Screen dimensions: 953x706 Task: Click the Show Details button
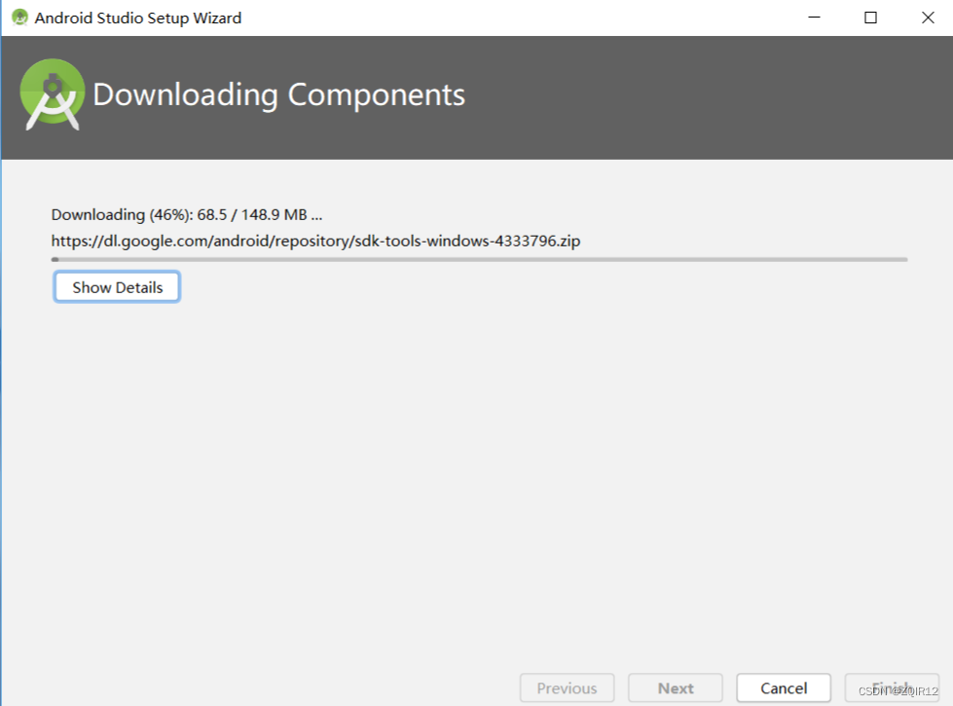117,287
